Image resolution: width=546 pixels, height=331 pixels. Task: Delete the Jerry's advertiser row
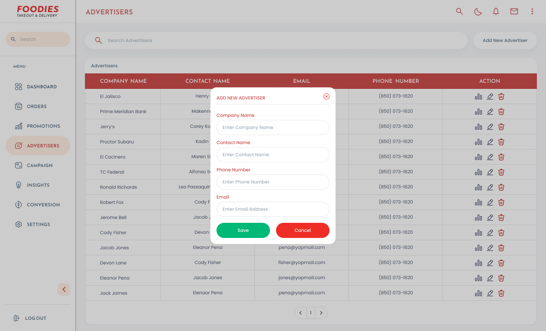[x=501, y=127]
